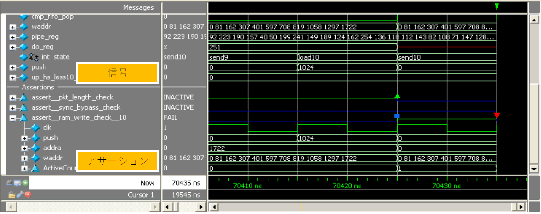This screenshot has width=541, height=214.
Task: Click the triangle icon of assert__pkt_length_check
Action: (23, 98)
